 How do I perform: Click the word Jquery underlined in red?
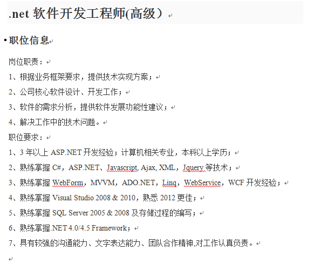coord(193,168)
